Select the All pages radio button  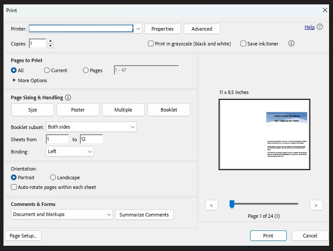14,70
